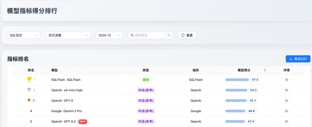312x127 pixels.
Task: Click the 模型 column header
Action: click(x=55, y=70)
